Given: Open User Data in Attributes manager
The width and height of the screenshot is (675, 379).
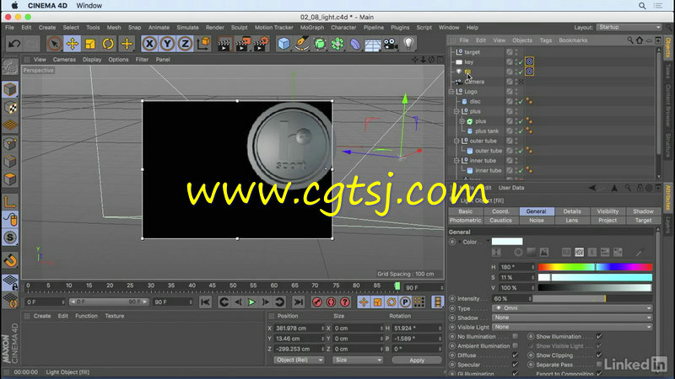Looking at the screenshot, I should tap(511, 188).
